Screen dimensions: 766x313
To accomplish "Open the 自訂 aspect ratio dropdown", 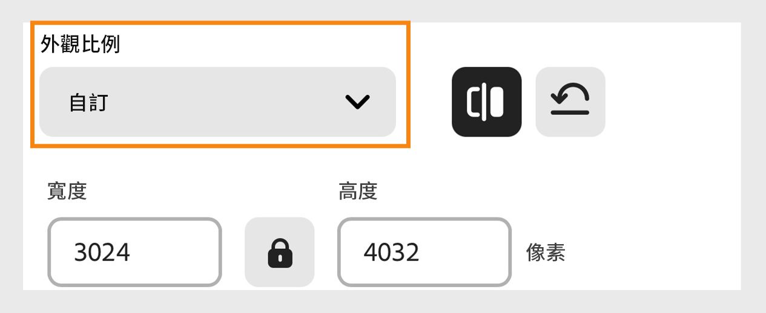I will click(217, 102).
